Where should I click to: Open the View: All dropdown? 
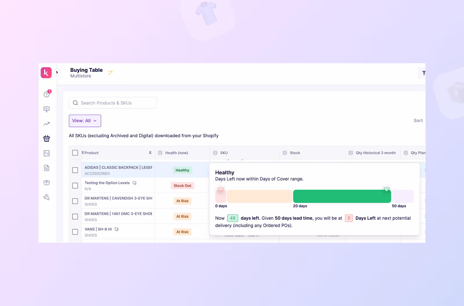tap(85, 121)
